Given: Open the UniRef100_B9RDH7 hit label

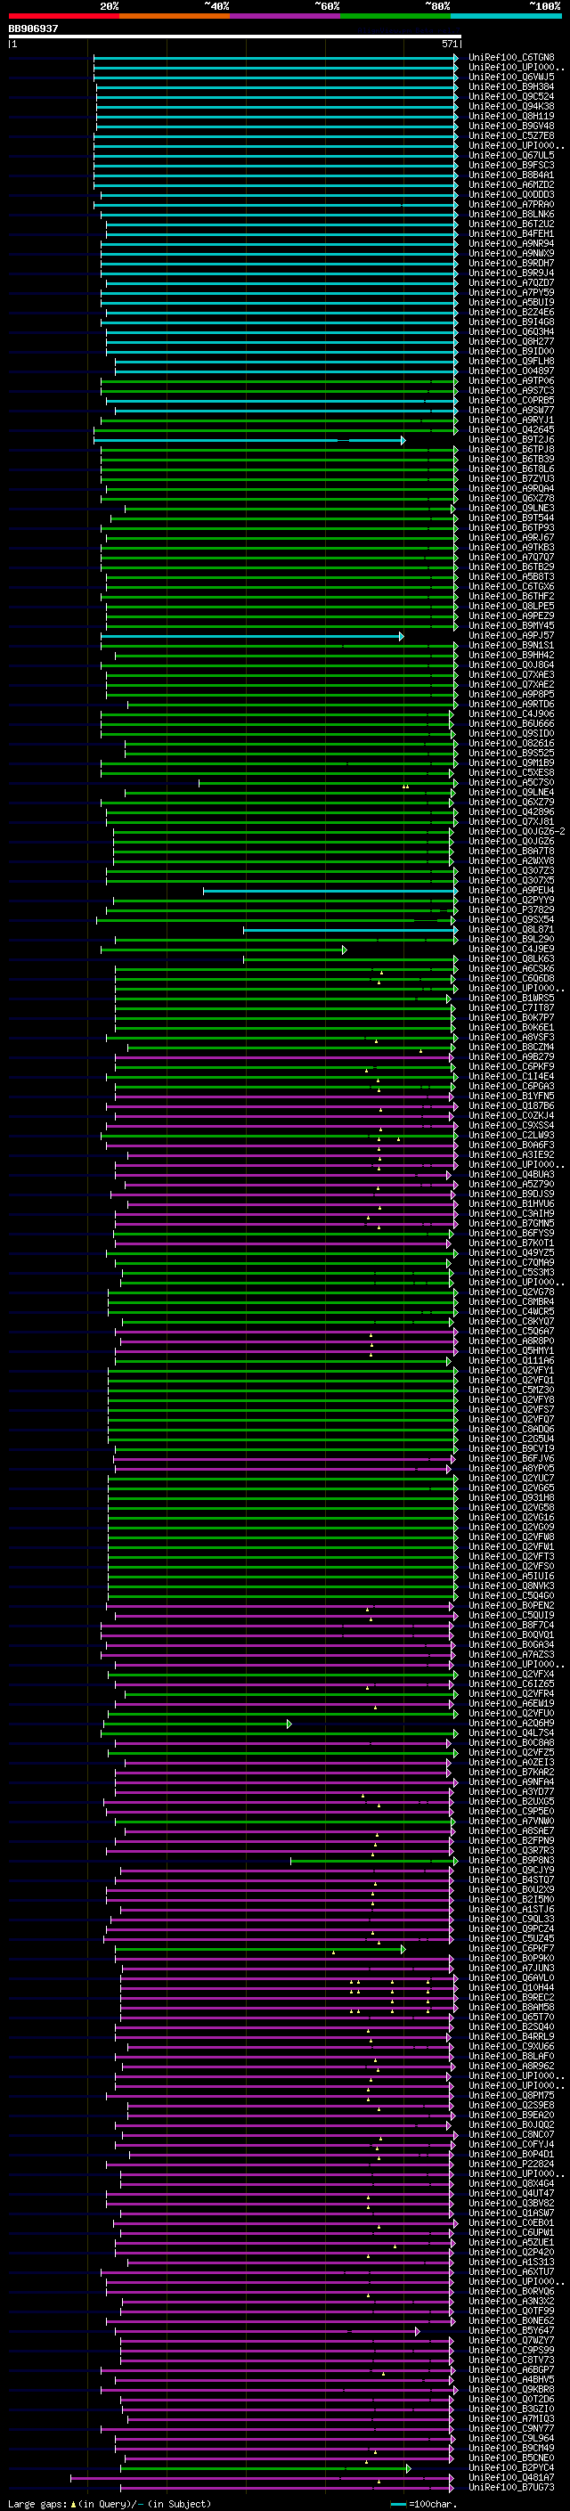Looking at the screenshot, I should pos(510,263).
